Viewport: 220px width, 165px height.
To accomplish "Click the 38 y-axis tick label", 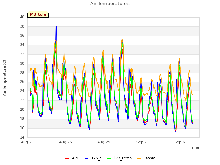I will point(22,26).
